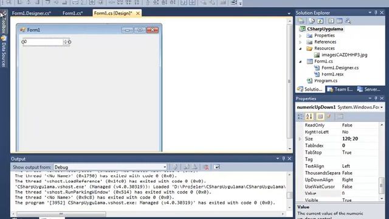389x219 pixels.
Task: Click Find Message in Code in Output toolbar
Action: (x=175, y=167)
